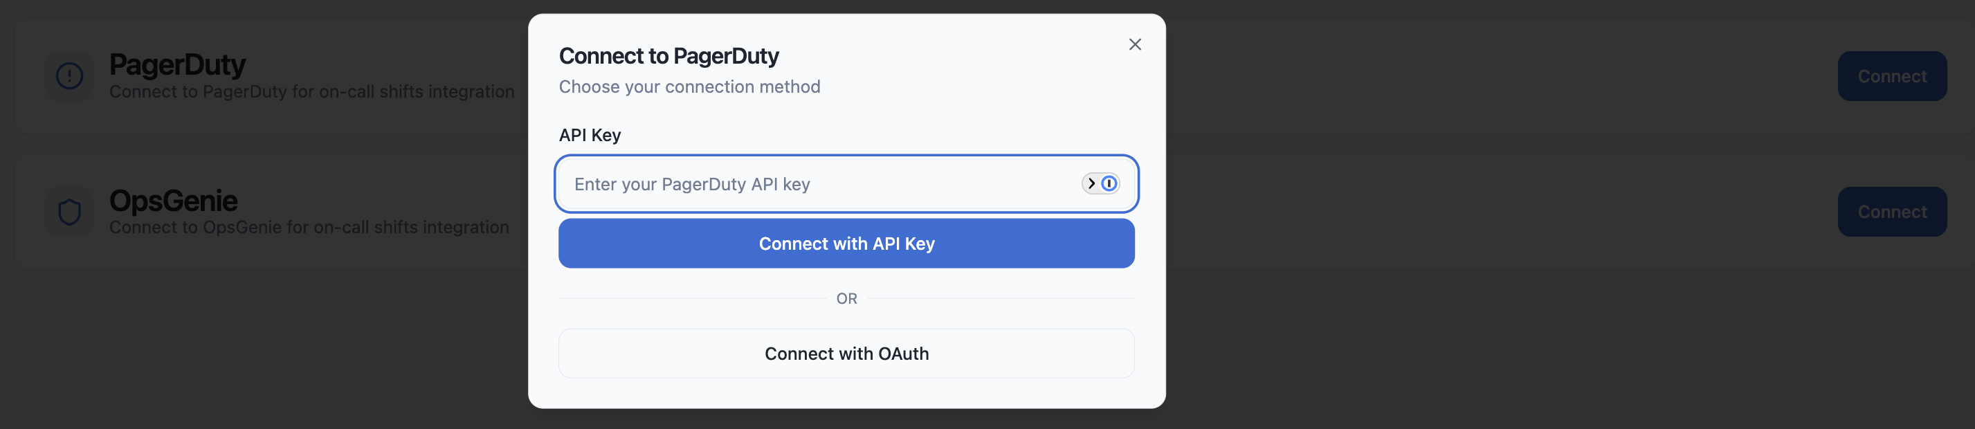Image resolution: width=1975 pixels, height=429 pixels.
Task: Click the Connect to PagerDuty dialog heading
Action: pos(668,56)
